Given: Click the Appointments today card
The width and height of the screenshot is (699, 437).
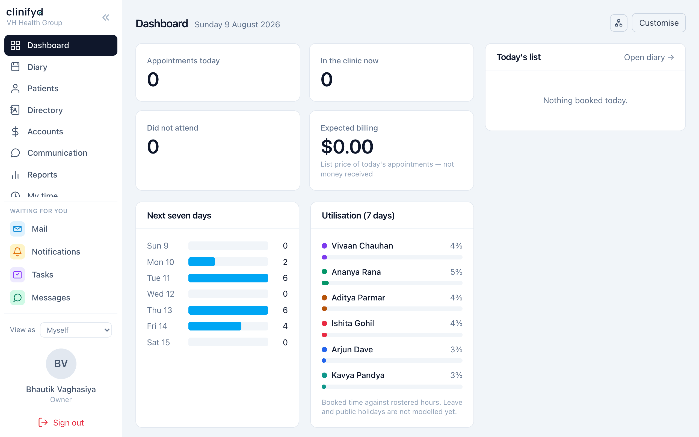Looking at the screenshot, I should click(x=218, y=72).
